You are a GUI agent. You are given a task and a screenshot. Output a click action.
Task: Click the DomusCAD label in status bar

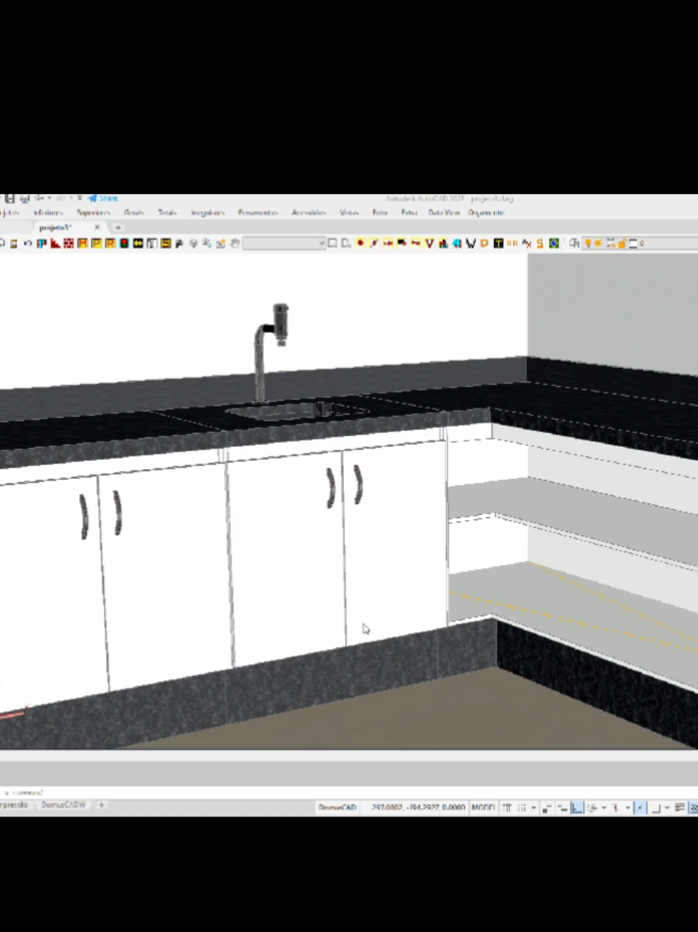pos(338,808)
